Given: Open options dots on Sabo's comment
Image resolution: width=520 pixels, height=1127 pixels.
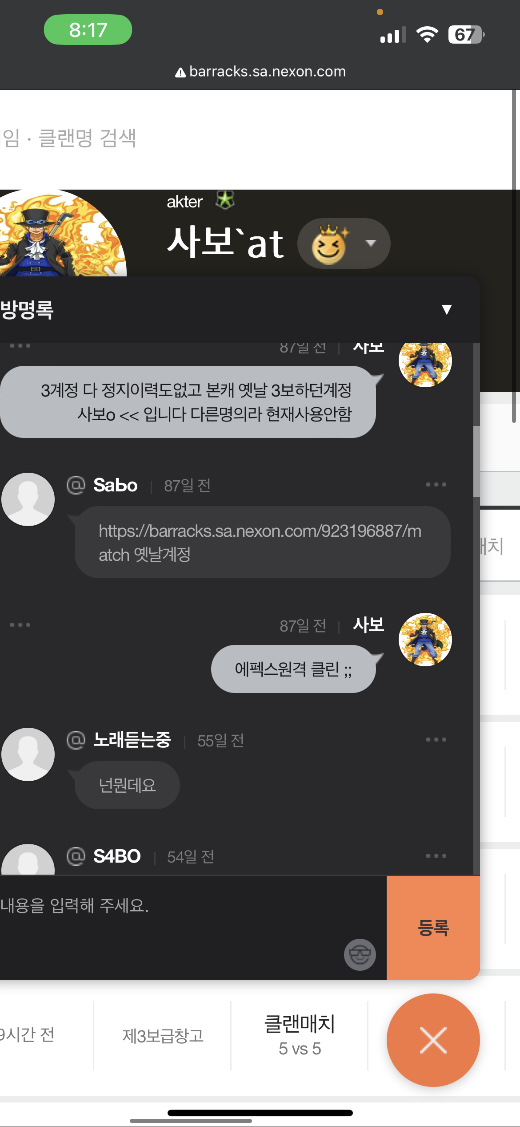Looking at the screenshot, I should 436,484.
